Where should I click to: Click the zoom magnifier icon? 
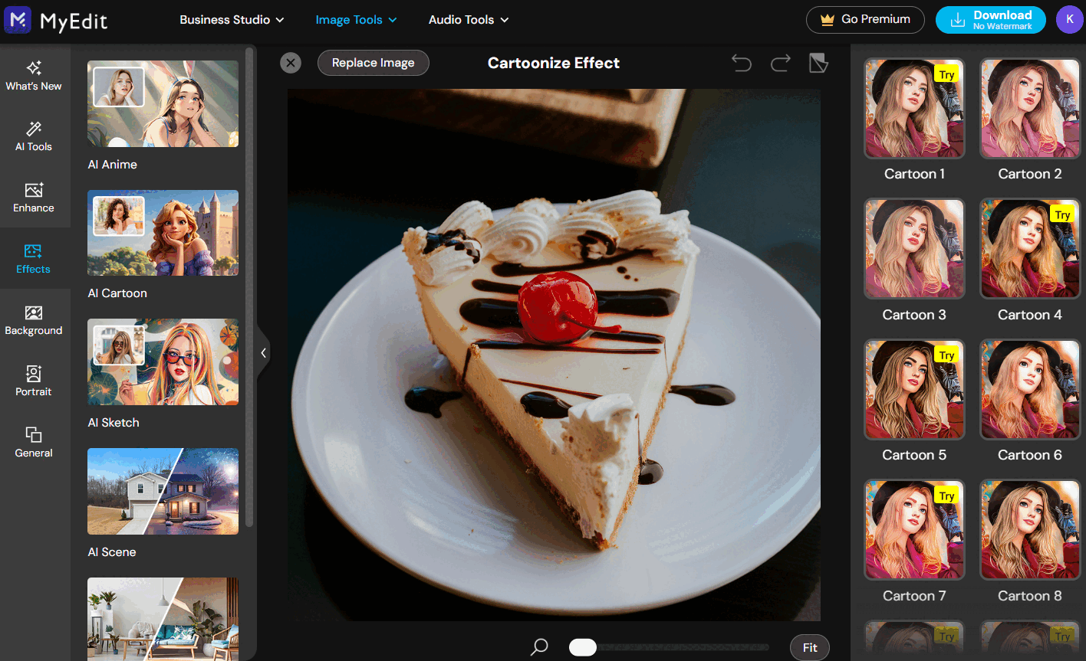540,647
